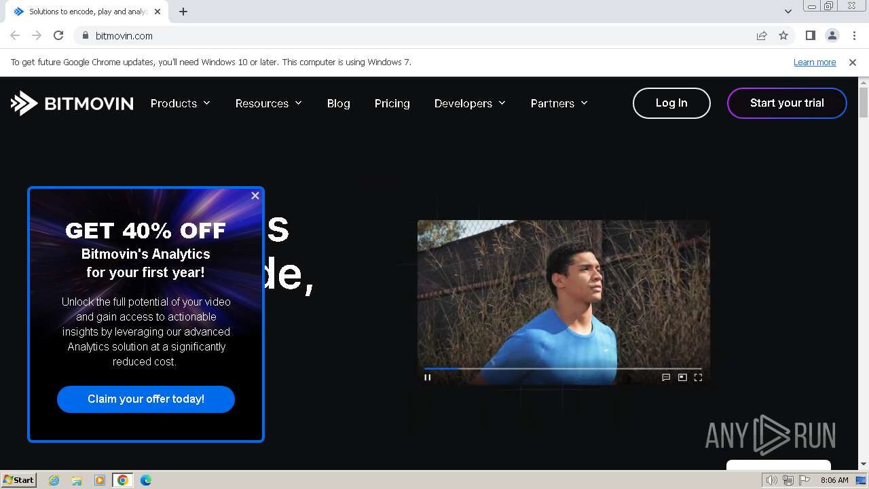This screenshot has height=489, width=869.
Task: Enter fullscreen in video player
Action: tap(698, 377)
